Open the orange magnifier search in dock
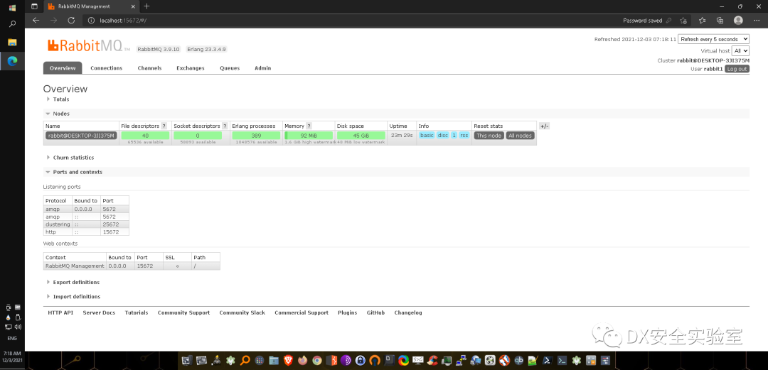This screenshot has height=370, width=768. [245, 361]
